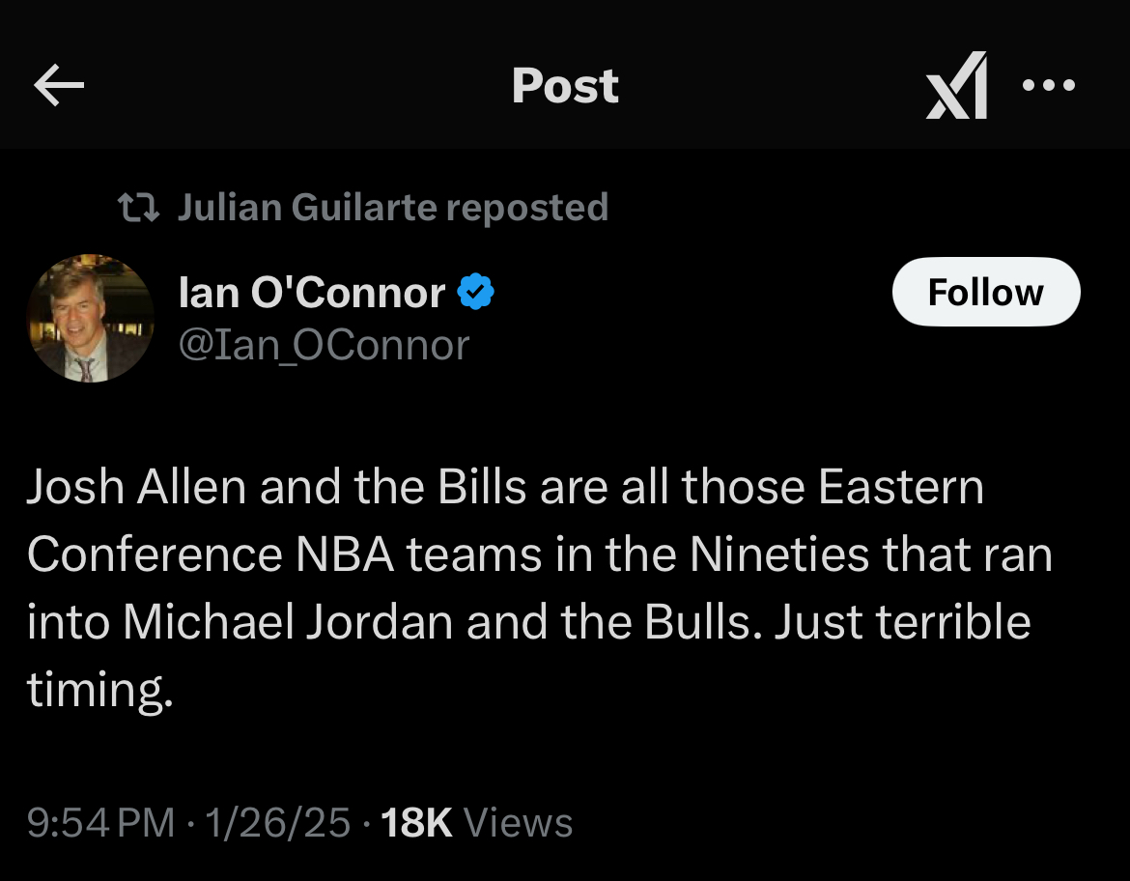
Task: Click the 1/26/25 post date
Action: (279, 823)
